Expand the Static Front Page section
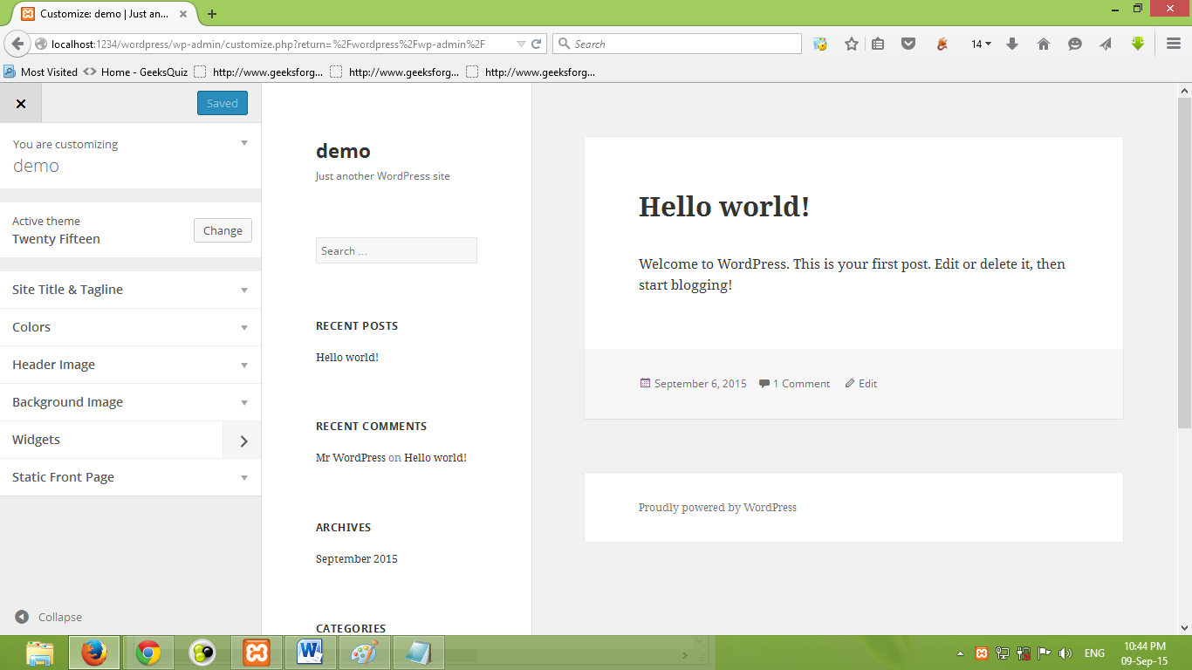1192x670 pixels. point(130,477)
